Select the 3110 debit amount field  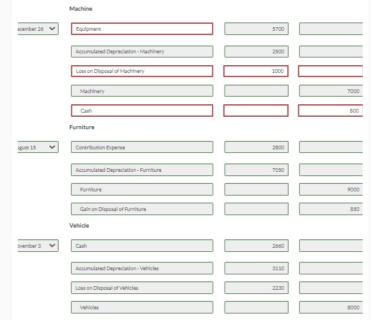coord(257,268)
